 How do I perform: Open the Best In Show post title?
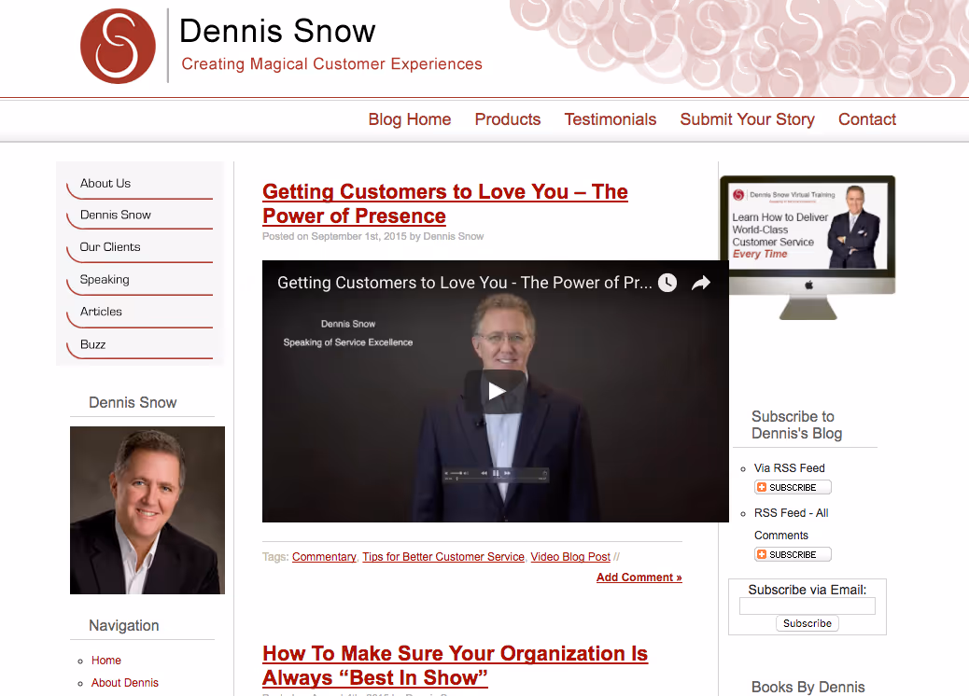tap(455, 666)
